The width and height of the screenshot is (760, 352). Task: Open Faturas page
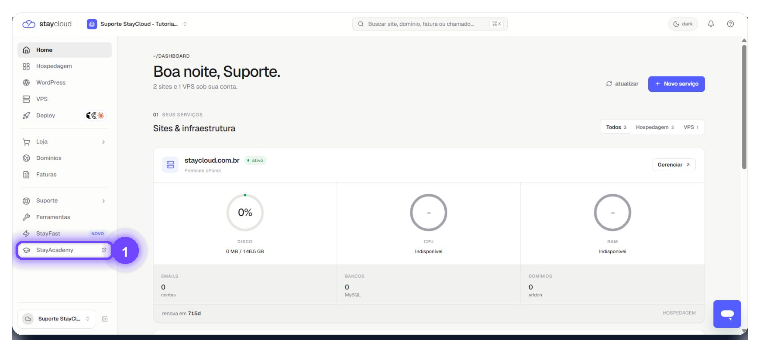pyautogui.click(x=64, y=175)
